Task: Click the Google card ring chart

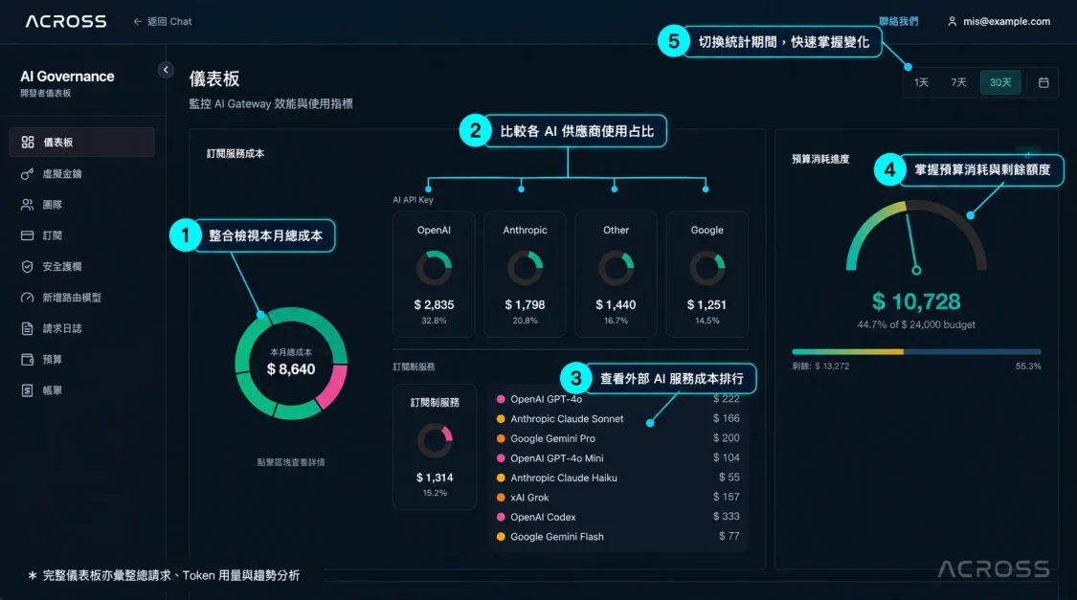Action: (x=707, y=268)
